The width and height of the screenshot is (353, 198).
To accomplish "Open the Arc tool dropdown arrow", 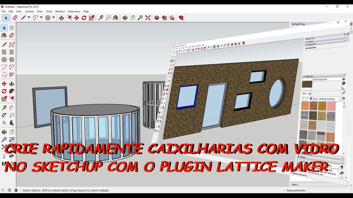I will tap(41, 18).
